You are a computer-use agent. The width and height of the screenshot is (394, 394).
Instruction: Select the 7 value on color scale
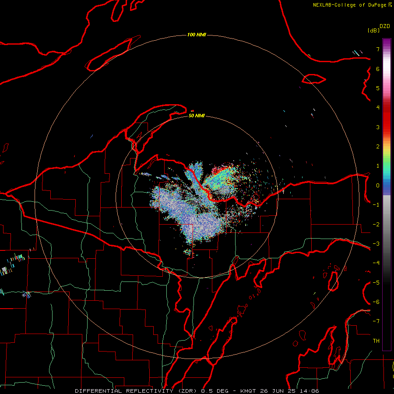click(378, 49)
